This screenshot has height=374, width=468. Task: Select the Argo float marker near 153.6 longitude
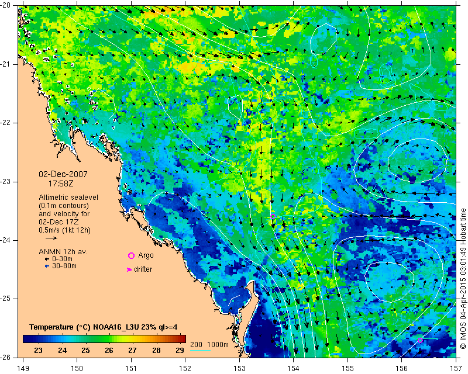[x=273, y=217]
